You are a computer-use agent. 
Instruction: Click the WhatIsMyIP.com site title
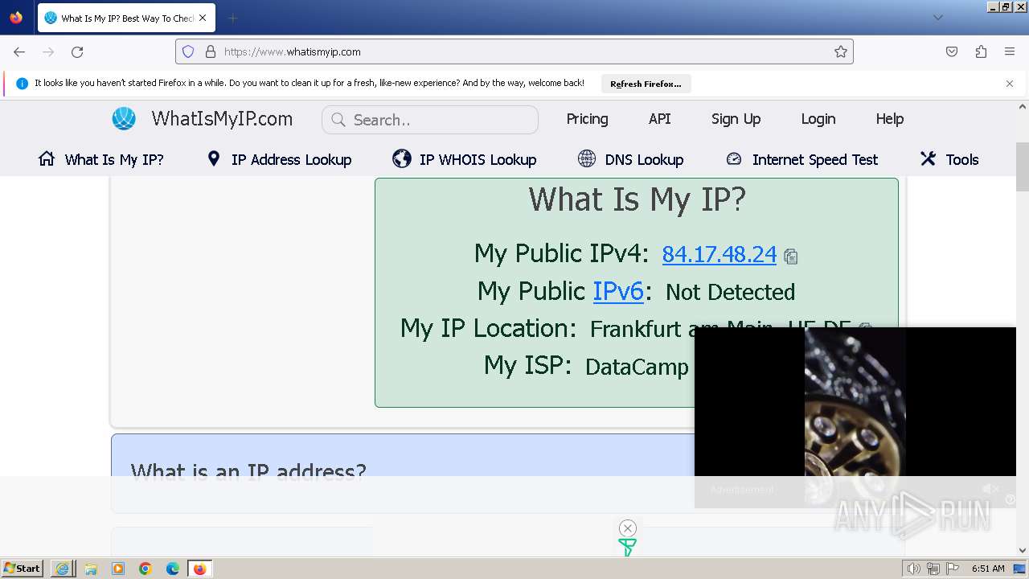[x=222, y=119]
